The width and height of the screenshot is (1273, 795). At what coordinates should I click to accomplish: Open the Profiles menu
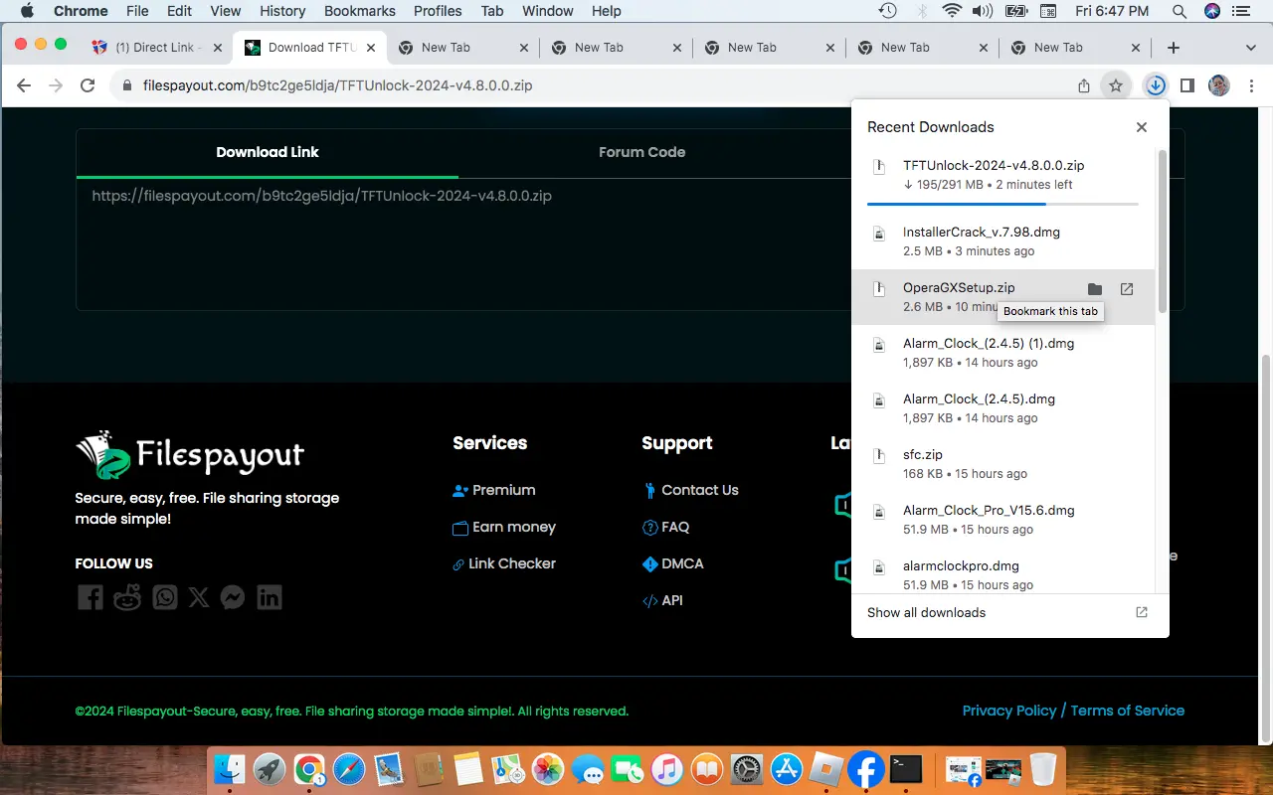coord(438,11)
